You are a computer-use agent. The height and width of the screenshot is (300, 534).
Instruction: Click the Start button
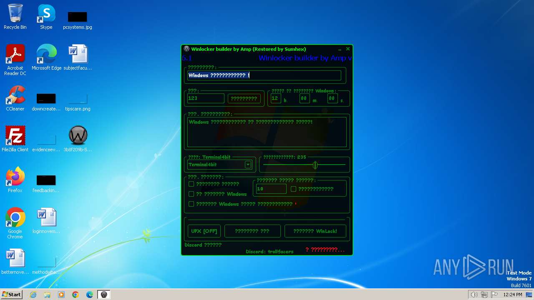pos(12,295)
